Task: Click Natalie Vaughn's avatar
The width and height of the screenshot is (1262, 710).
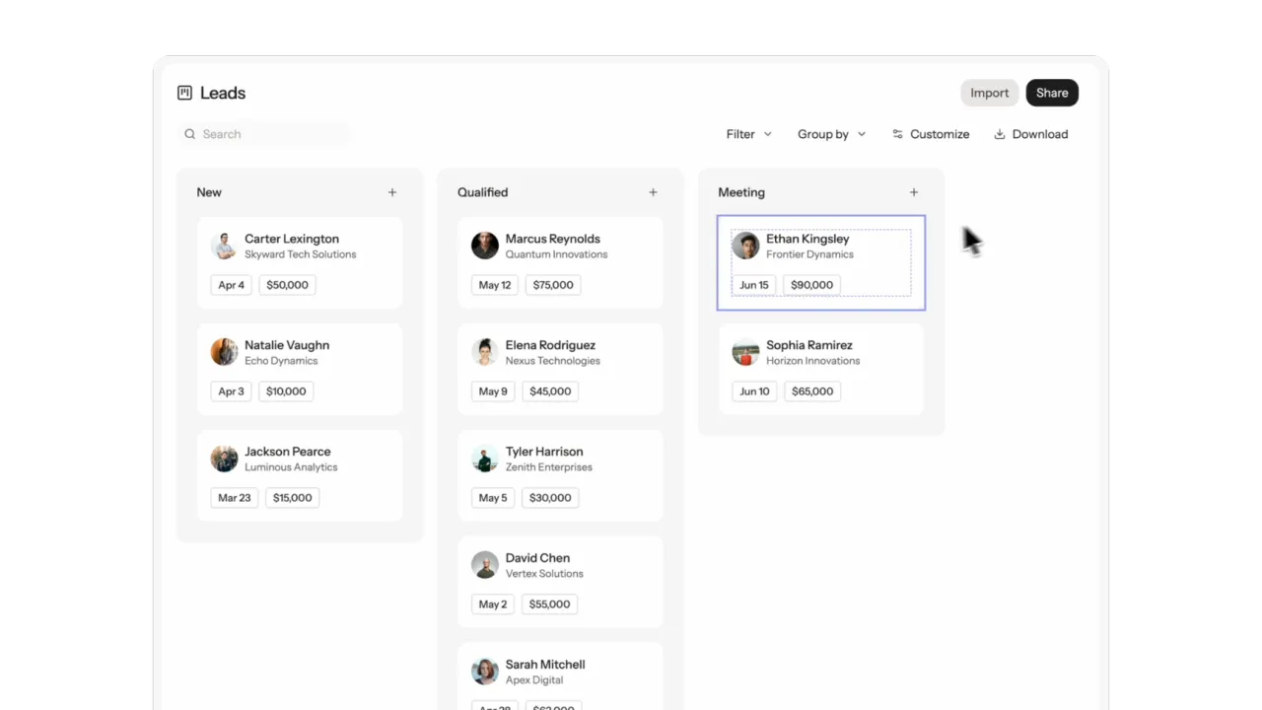Action: [x=224, y=352]
